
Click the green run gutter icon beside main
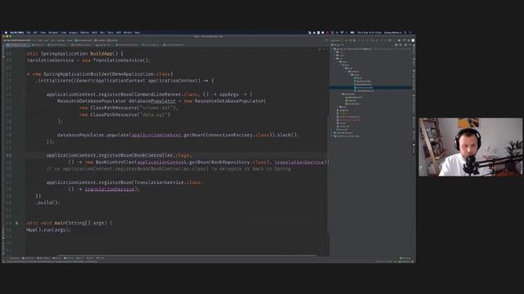[x=16, y=223]
